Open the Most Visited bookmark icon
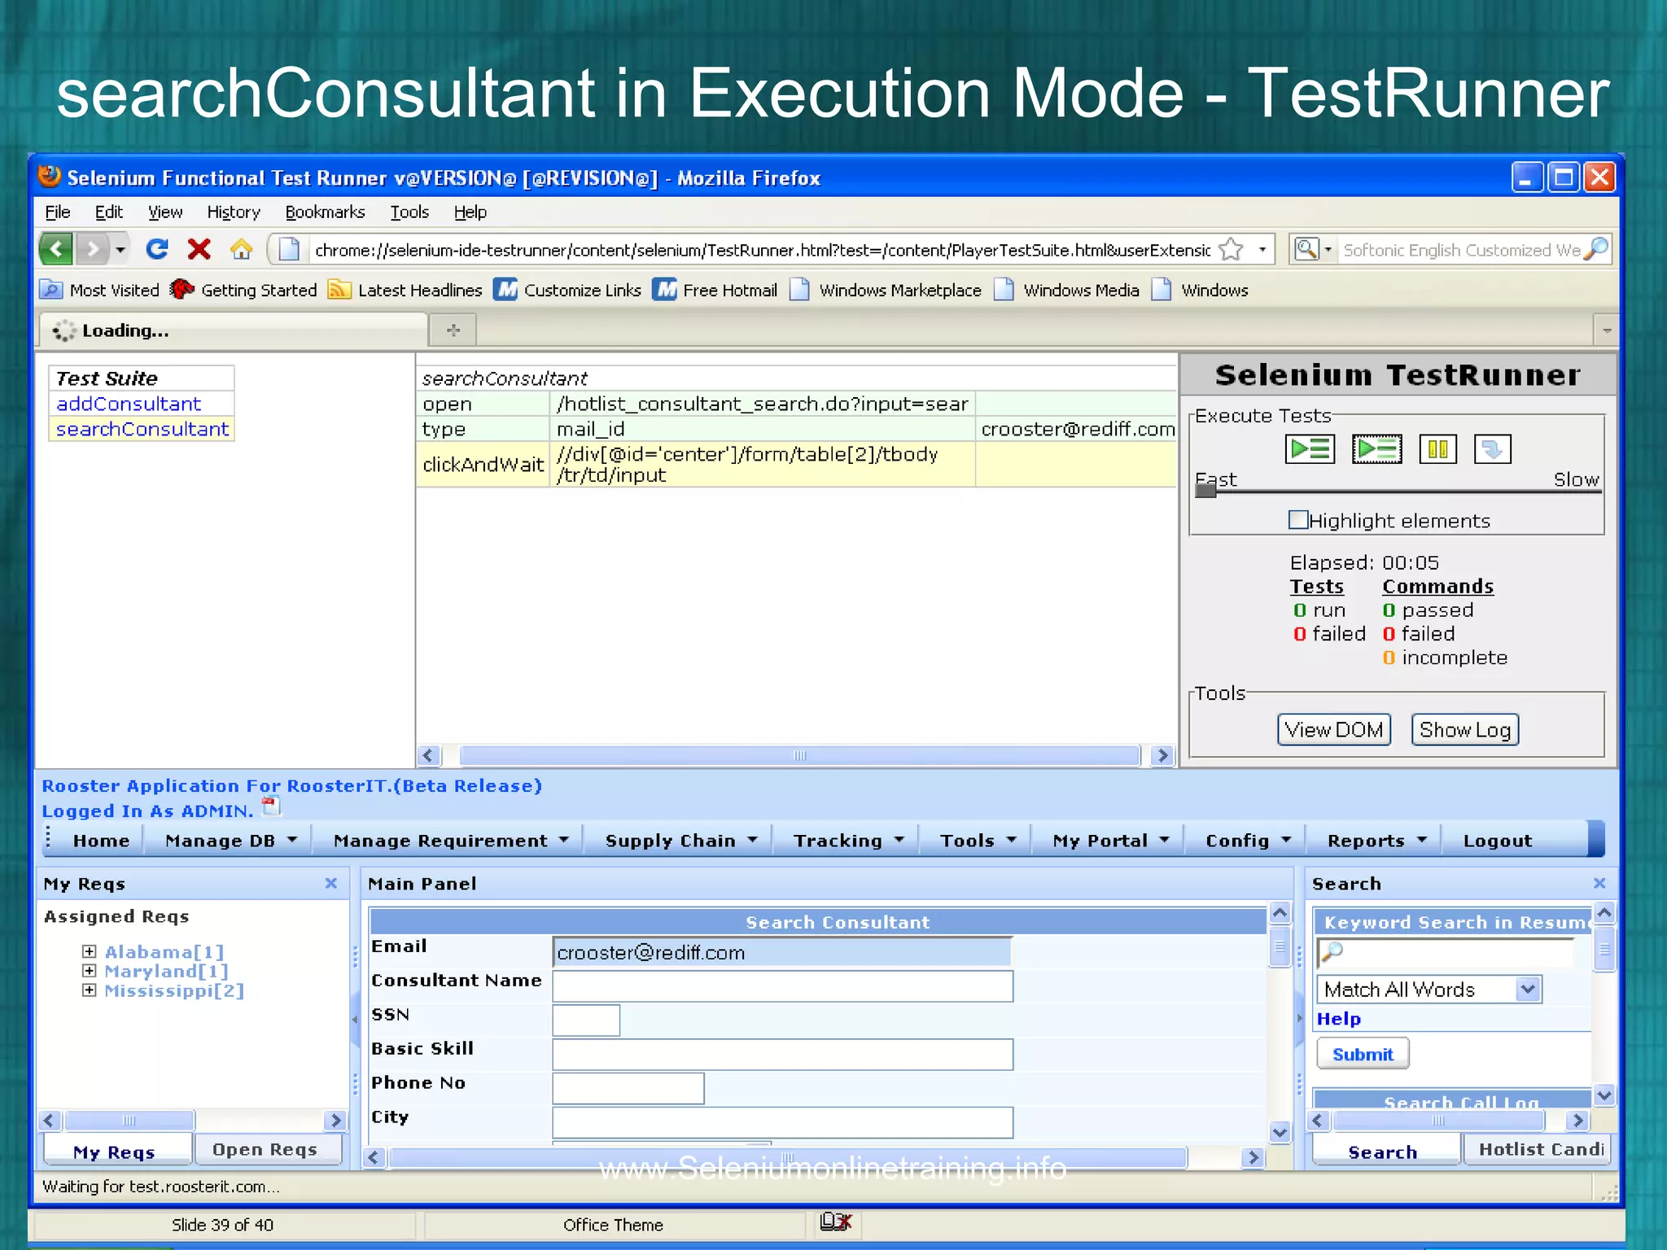This screenshot has height=1250, width=1667. pos(50,290)
